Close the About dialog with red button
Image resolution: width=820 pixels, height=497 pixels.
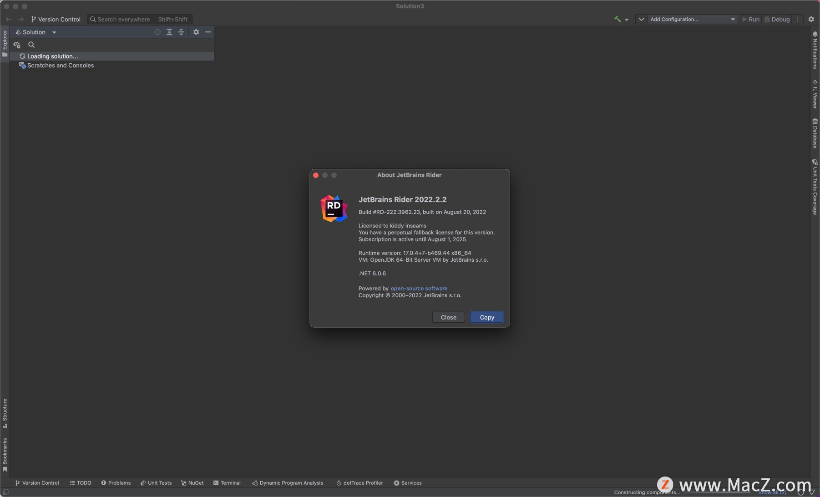(x=316, y=175)
